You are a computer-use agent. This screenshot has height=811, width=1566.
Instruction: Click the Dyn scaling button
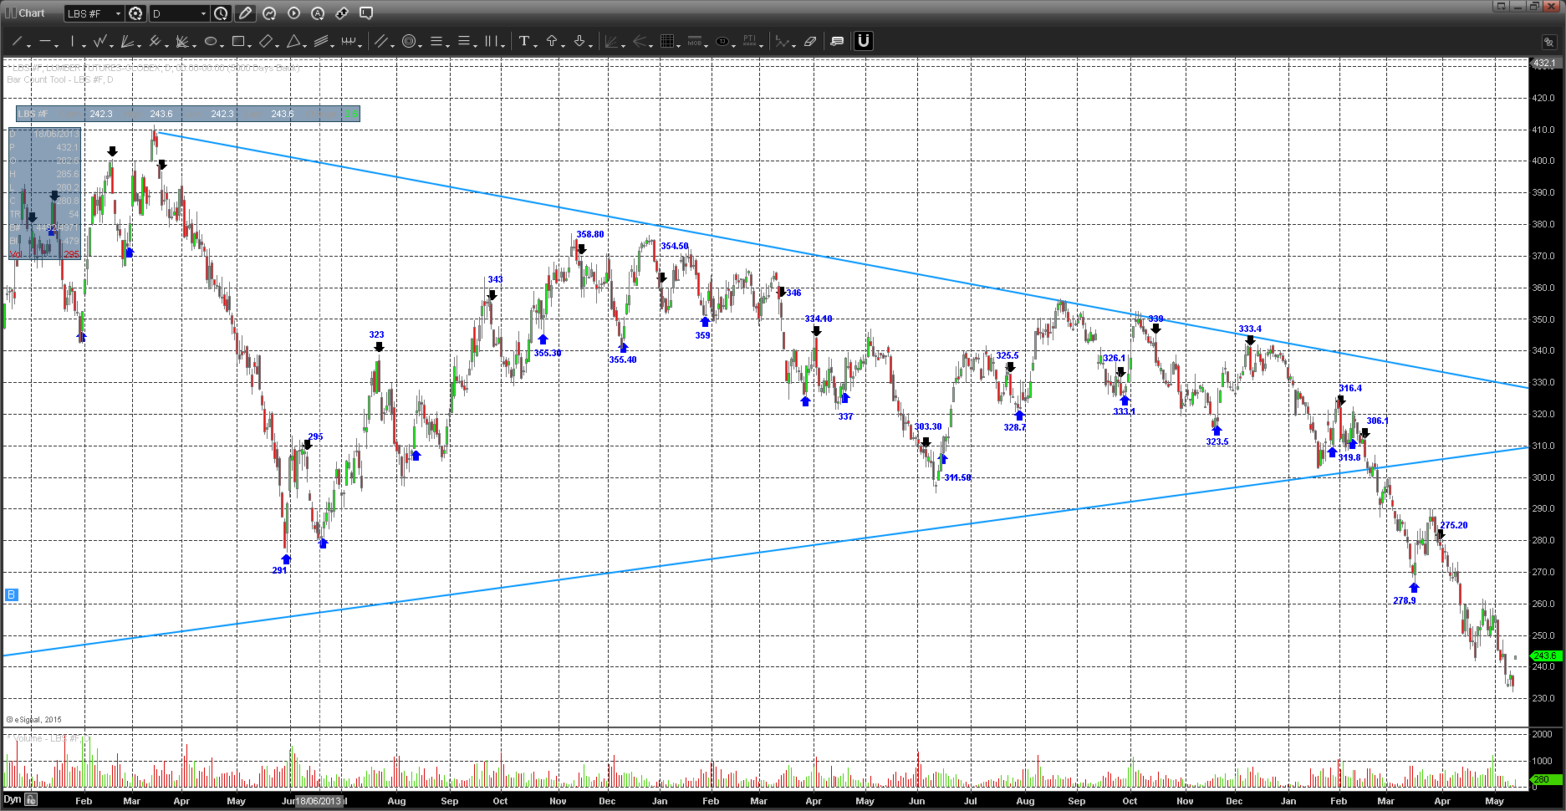[12, 799]
